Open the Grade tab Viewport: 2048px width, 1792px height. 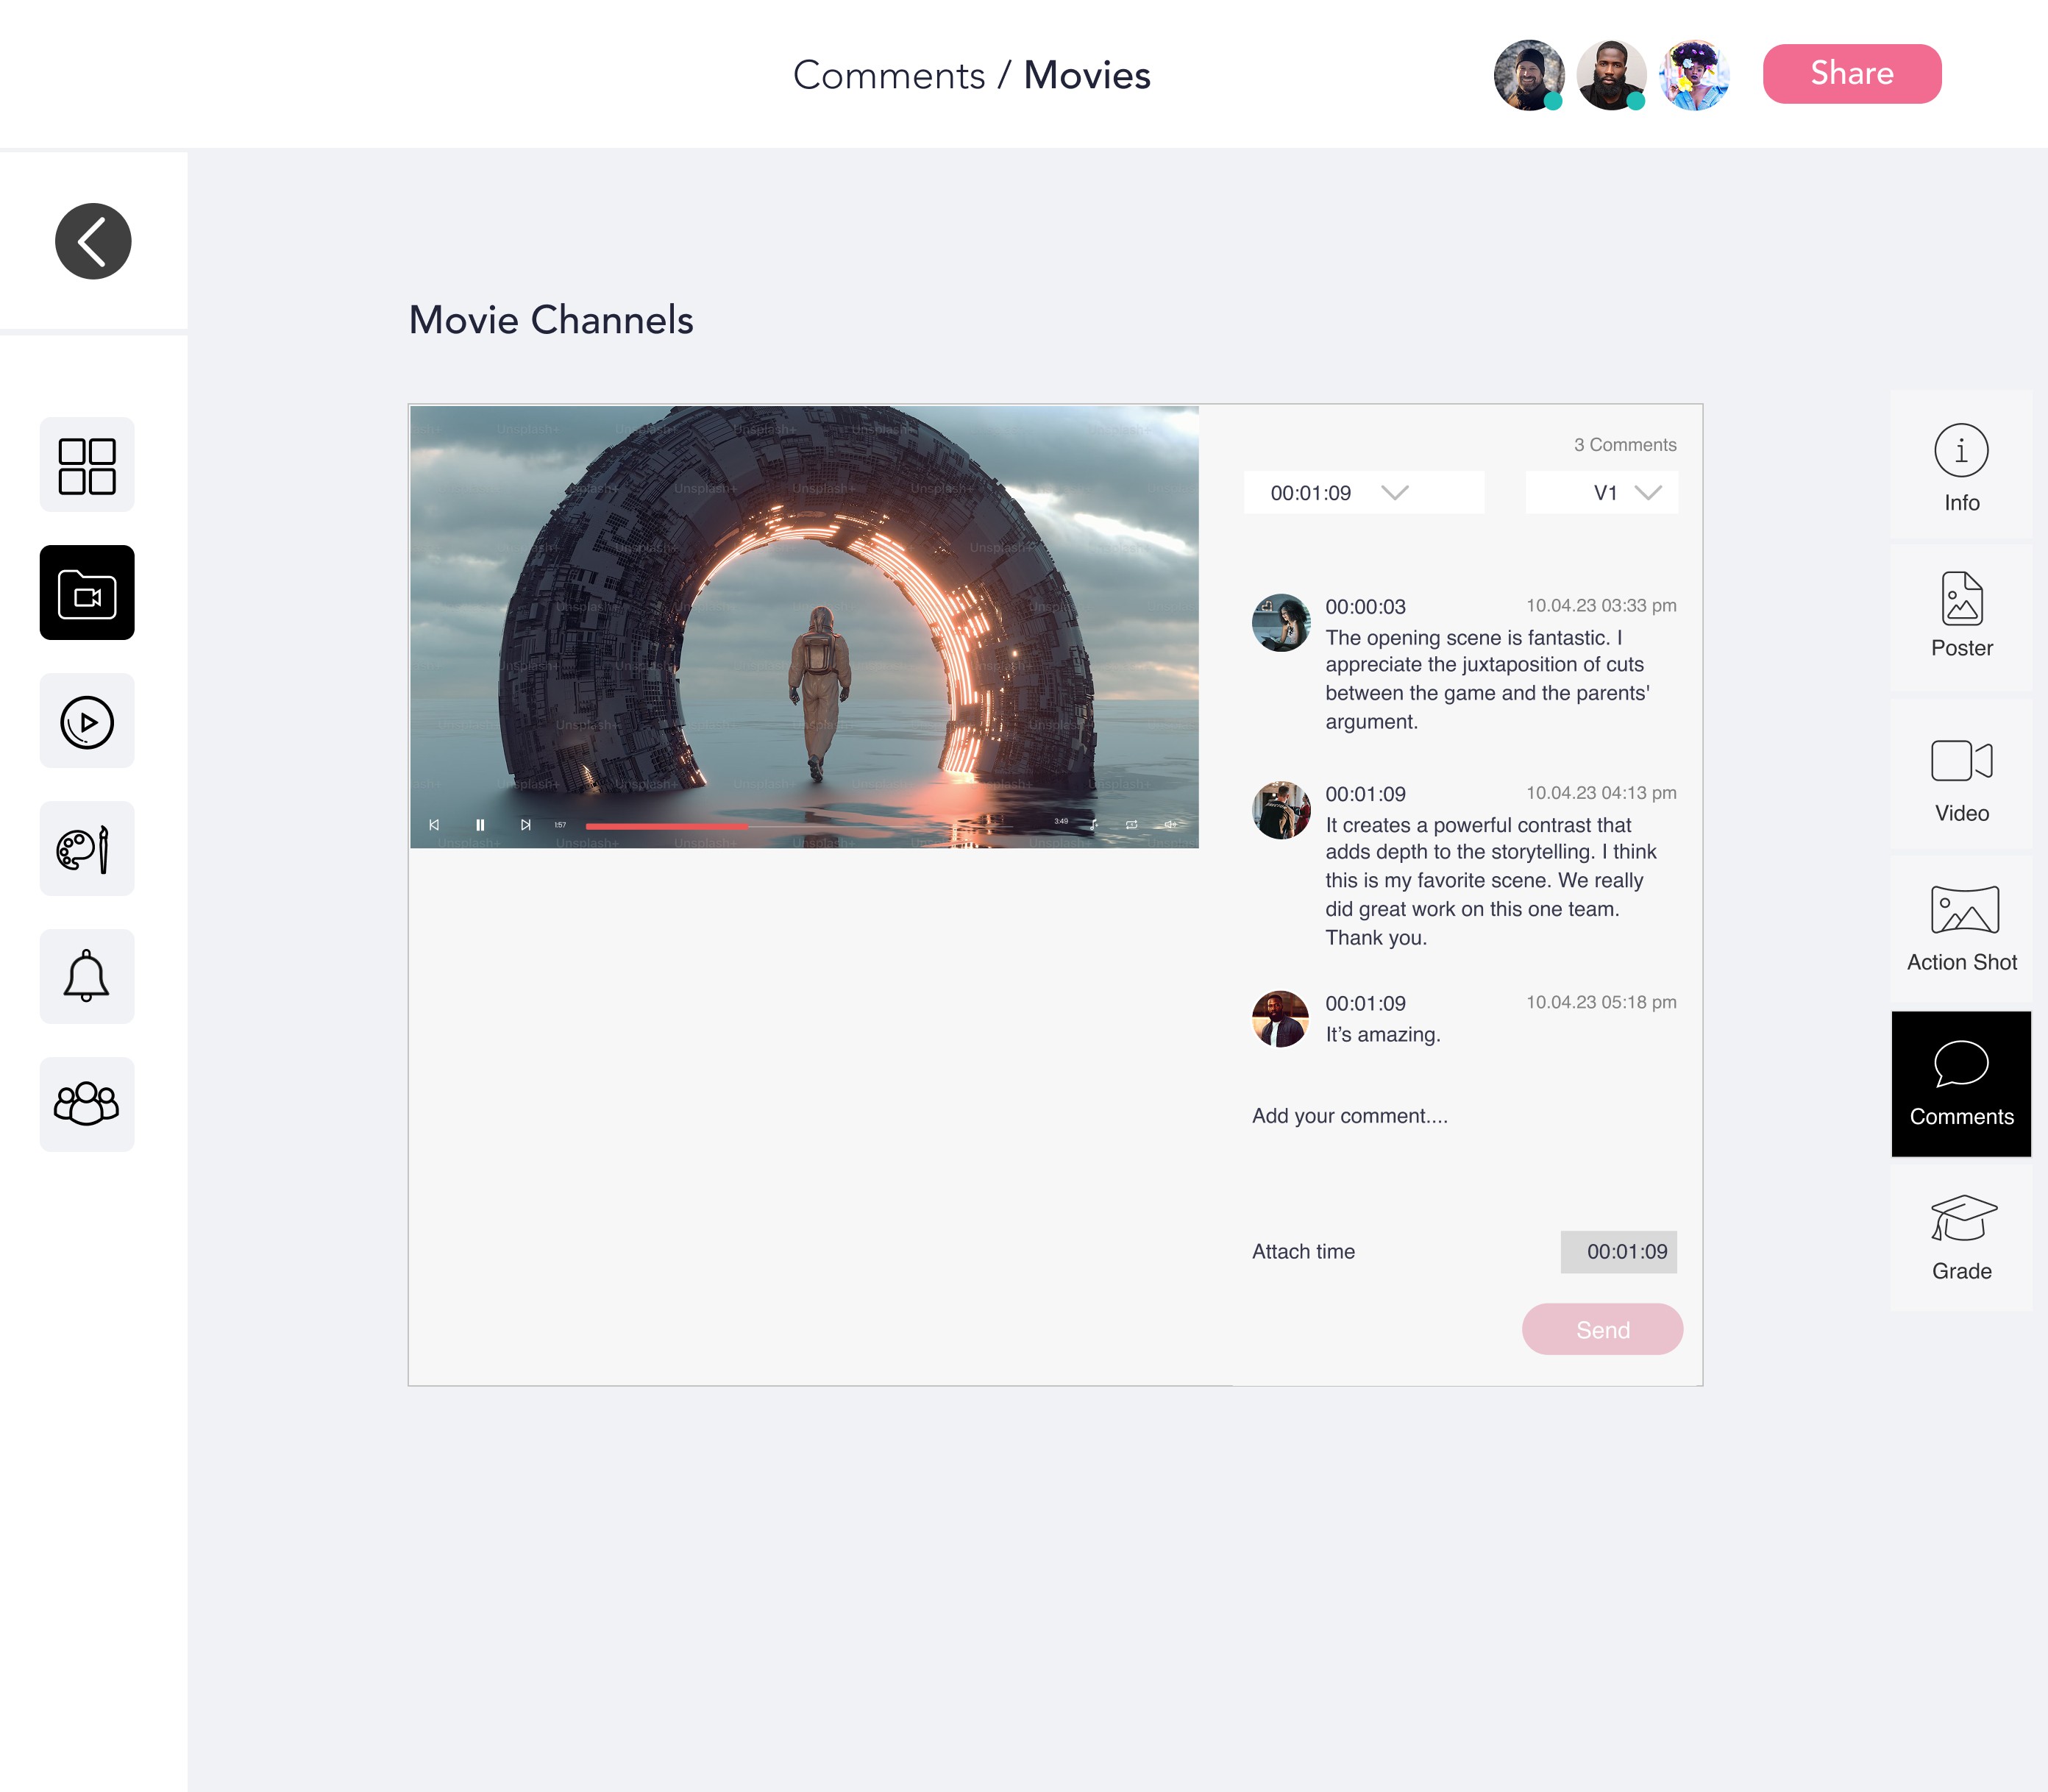(1960, 1238)
